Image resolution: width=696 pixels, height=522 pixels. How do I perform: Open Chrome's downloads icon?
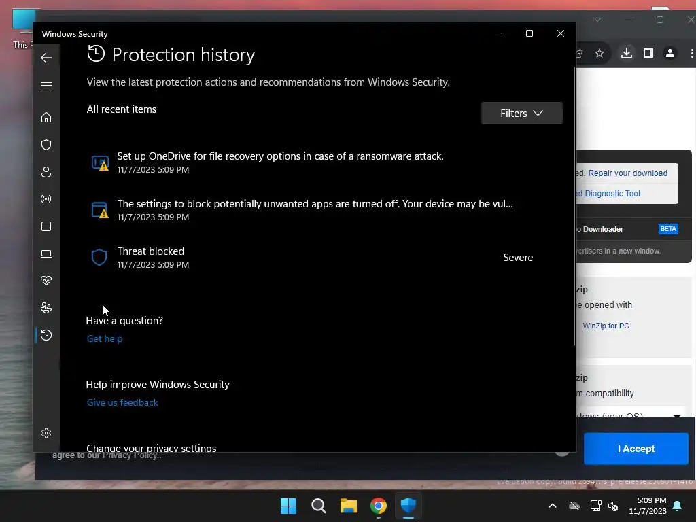(x=626, y=53)
